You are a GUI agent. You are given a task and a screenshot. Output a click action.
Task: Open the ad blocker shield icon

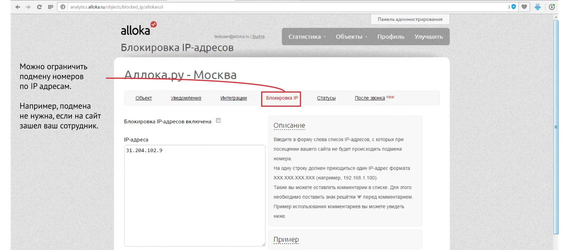click(514, 7)
